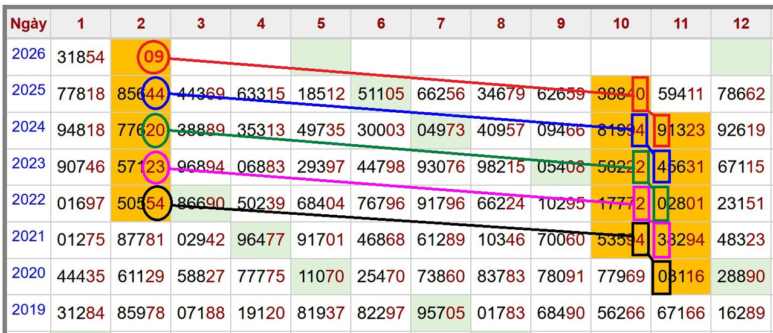The height and width of the screenshot is (333, 773).
Task: Select the value 30003
Action: coord(381,130)
